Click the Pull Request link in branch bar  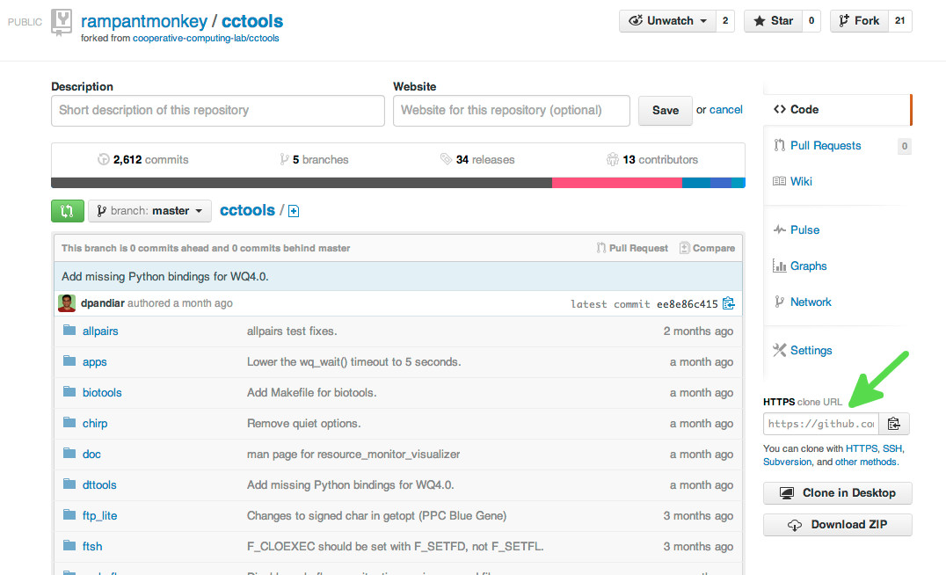(632, 248)
